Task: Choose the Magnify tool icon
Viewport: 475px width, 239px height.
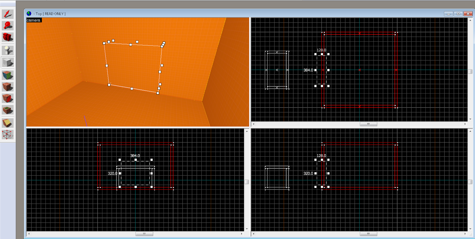Action: [8, 26]
